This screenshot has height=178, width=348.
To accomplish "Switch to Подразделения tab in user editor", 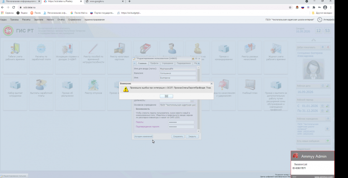I will click(184, 63).
